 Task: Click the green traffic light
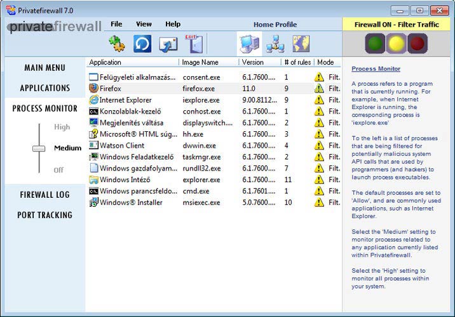[375, 43]
